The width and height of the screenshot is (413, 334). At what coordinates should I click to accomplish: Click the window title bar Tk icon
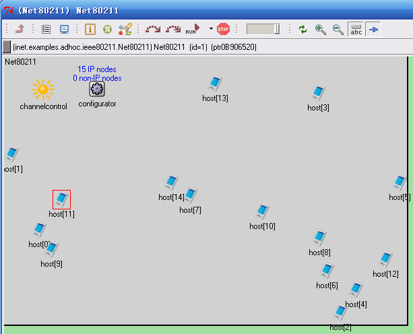pos(9,11)
